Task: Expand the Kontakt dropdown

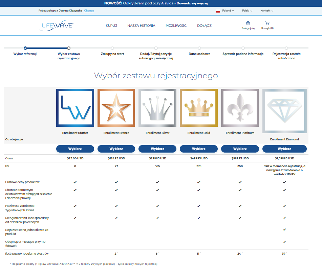Action: click(267, 11)
